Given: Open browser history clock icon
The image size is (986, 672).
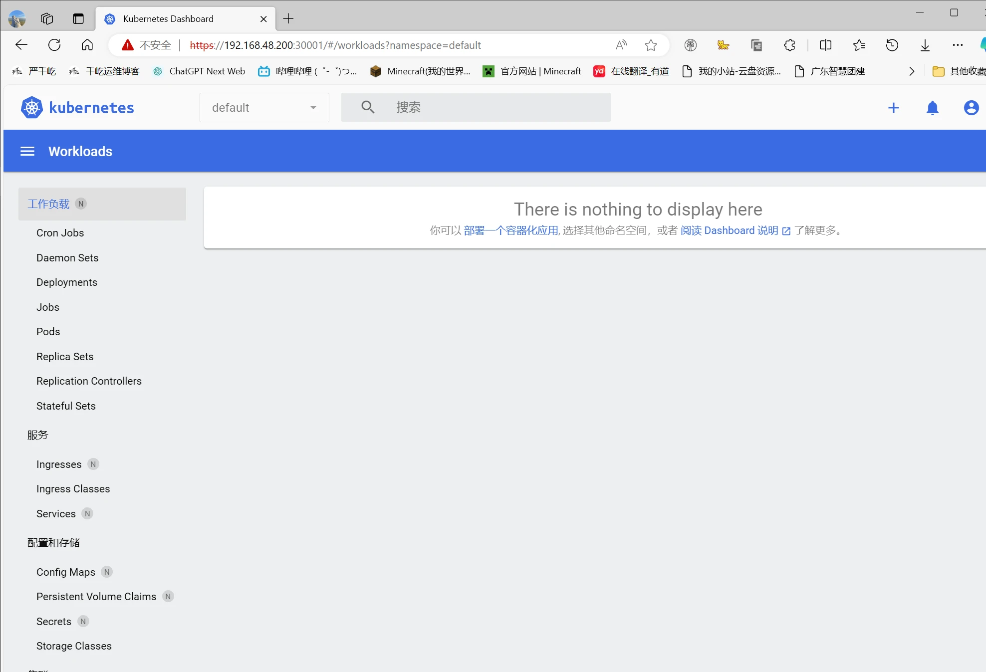Looking at the screenshot, I should 892,45.
